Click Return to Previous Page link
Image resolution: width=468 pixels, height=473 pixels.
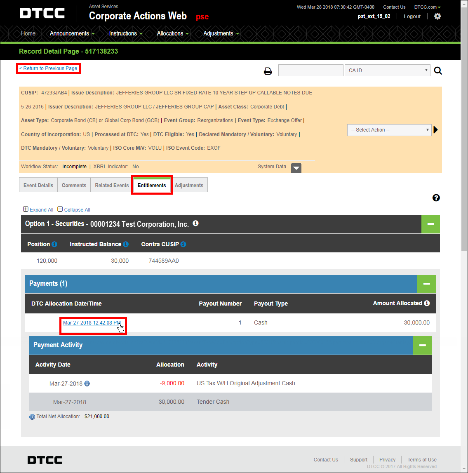click(x=48, y=68)
